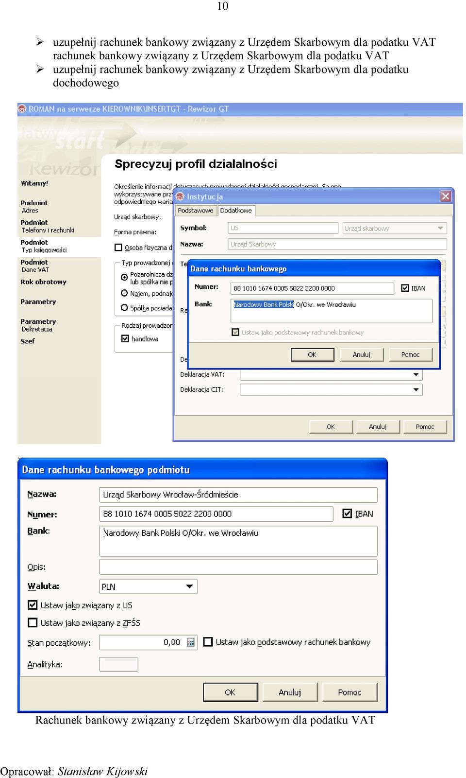This screenshot has height=778, width=466.
Task: Open Witamy! step in wizard sidebar
Action: coord(34,183)
